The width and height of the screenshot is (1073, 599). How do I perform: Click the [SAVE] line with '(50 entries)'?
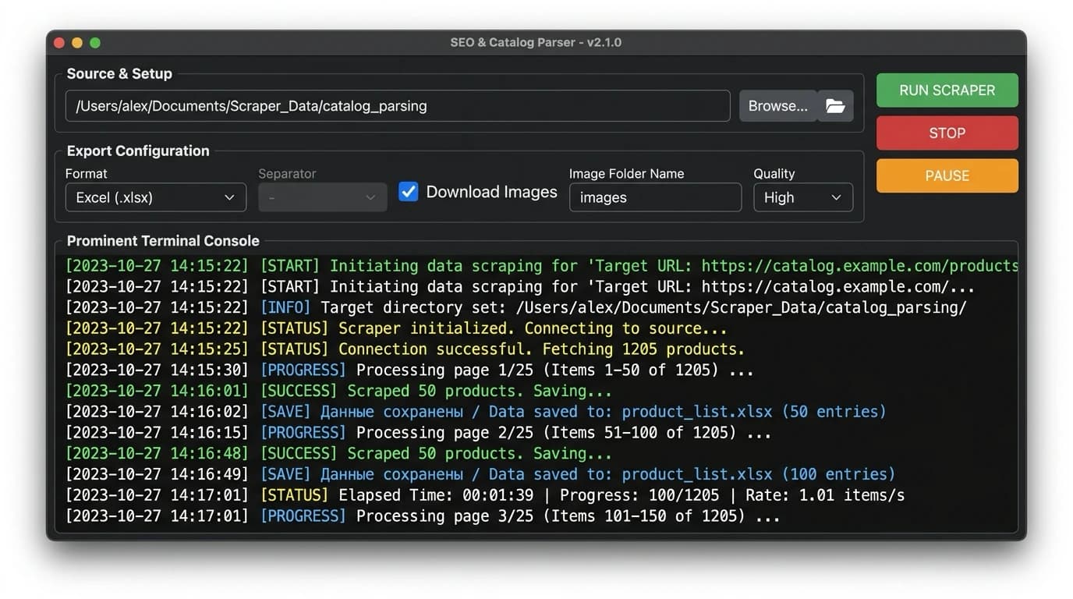click(476, 412)
